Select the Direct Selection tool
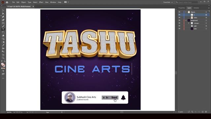 pyautogui.click(x=3, y=14)
